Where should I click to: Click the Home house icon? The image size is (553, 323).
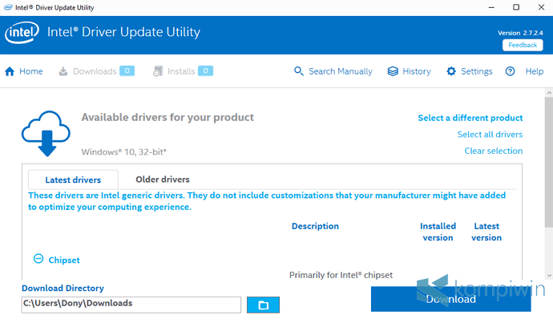(10, 71)
